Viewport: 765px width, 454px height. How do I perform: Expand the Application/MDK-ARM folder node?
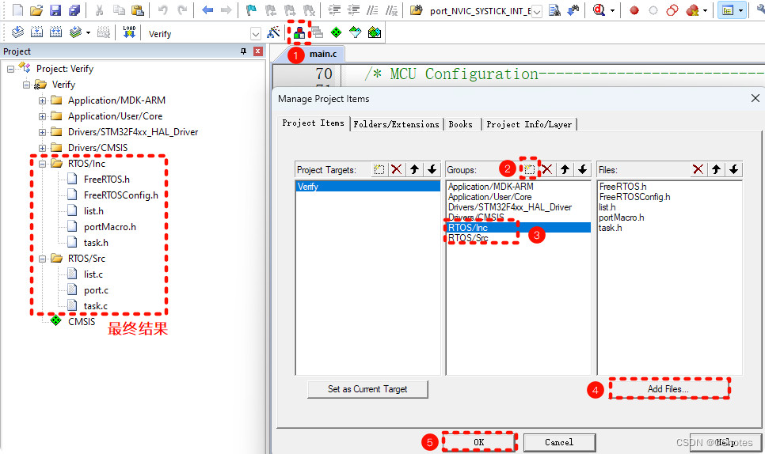[43, 100]
